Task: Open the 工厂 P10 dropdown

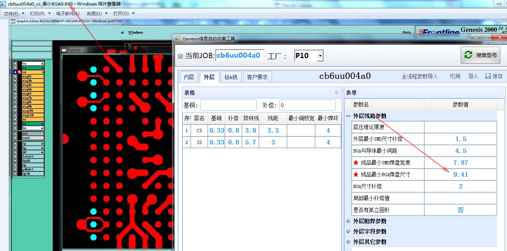Action: coord(320,56)
